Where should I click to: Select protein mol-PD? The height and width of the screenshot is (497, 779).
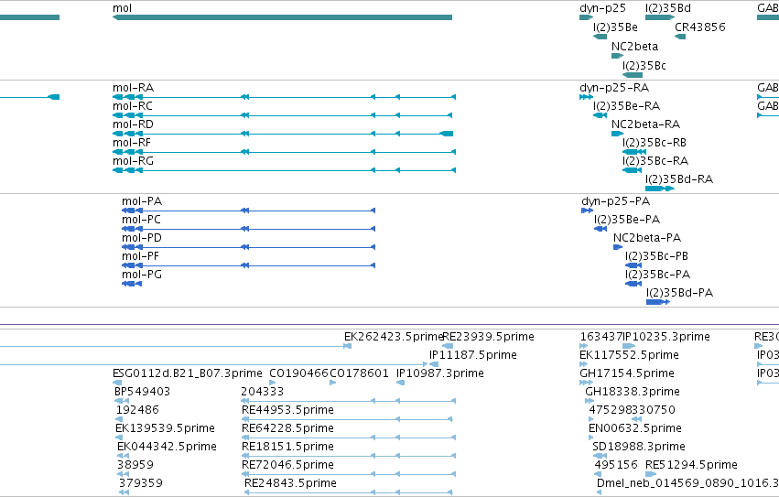(248, 247)
